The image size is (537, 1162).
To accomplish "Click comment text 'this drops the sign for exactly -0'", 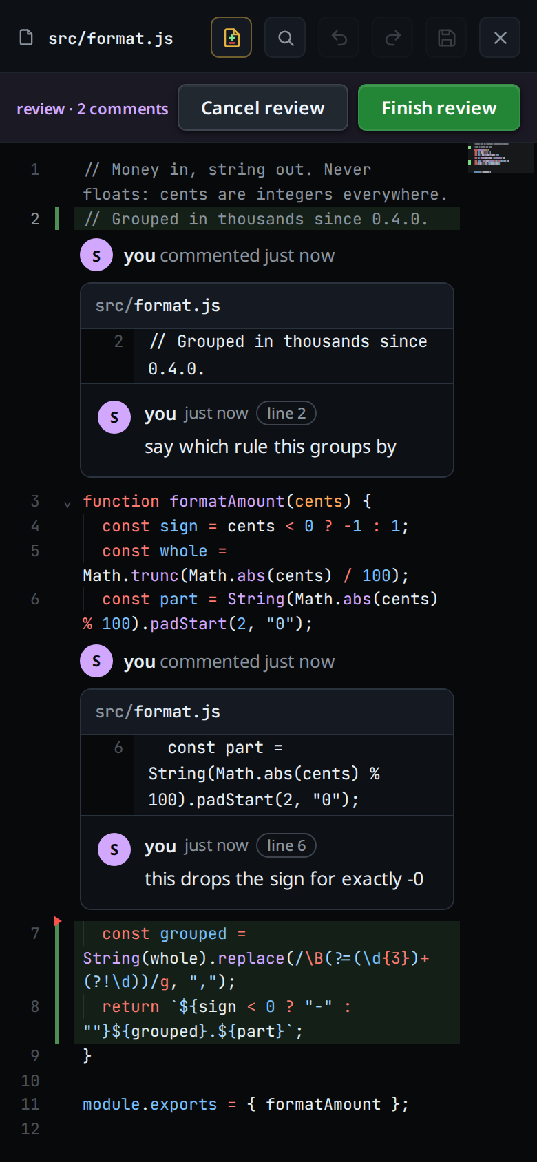I will (x=284, y=879).
